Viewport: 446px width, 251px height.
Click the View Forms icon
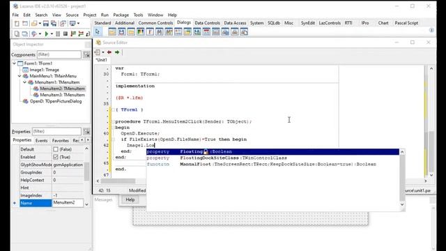click(x=25, y=34)
